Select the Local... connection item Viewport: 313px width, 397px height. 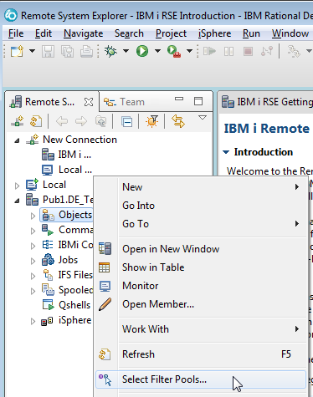(67, 170)
